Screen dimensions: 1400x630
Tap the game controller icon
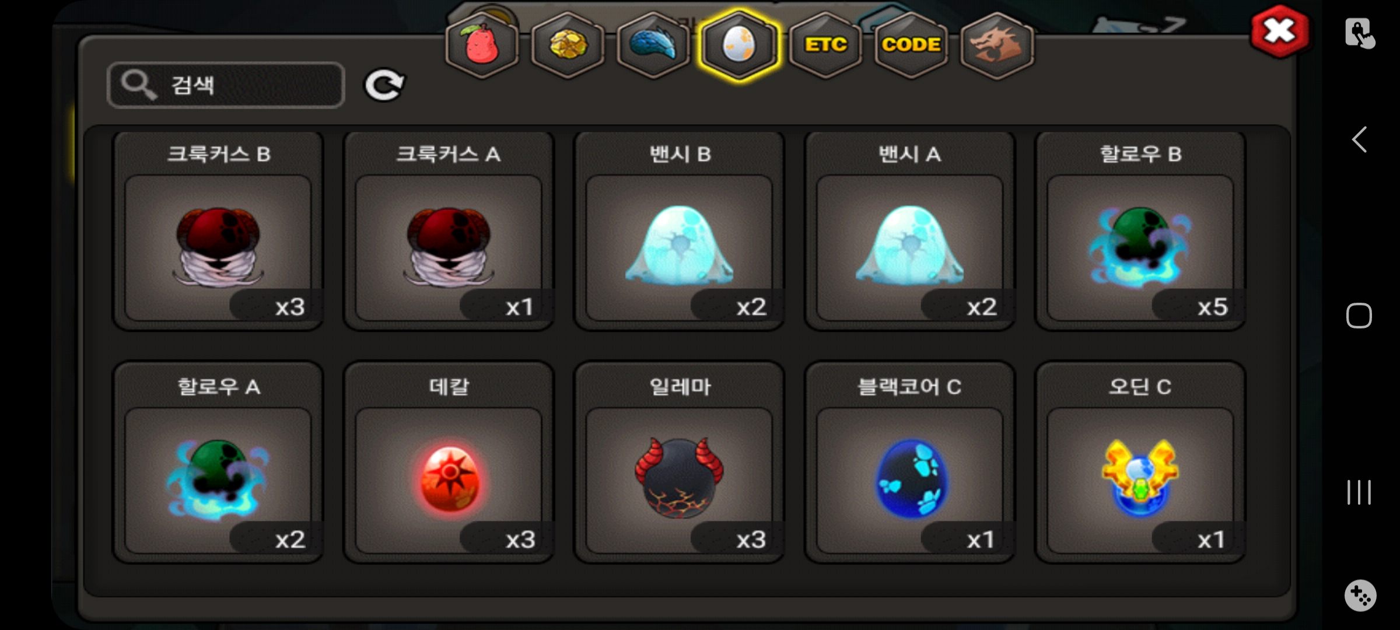(1360, 596)
